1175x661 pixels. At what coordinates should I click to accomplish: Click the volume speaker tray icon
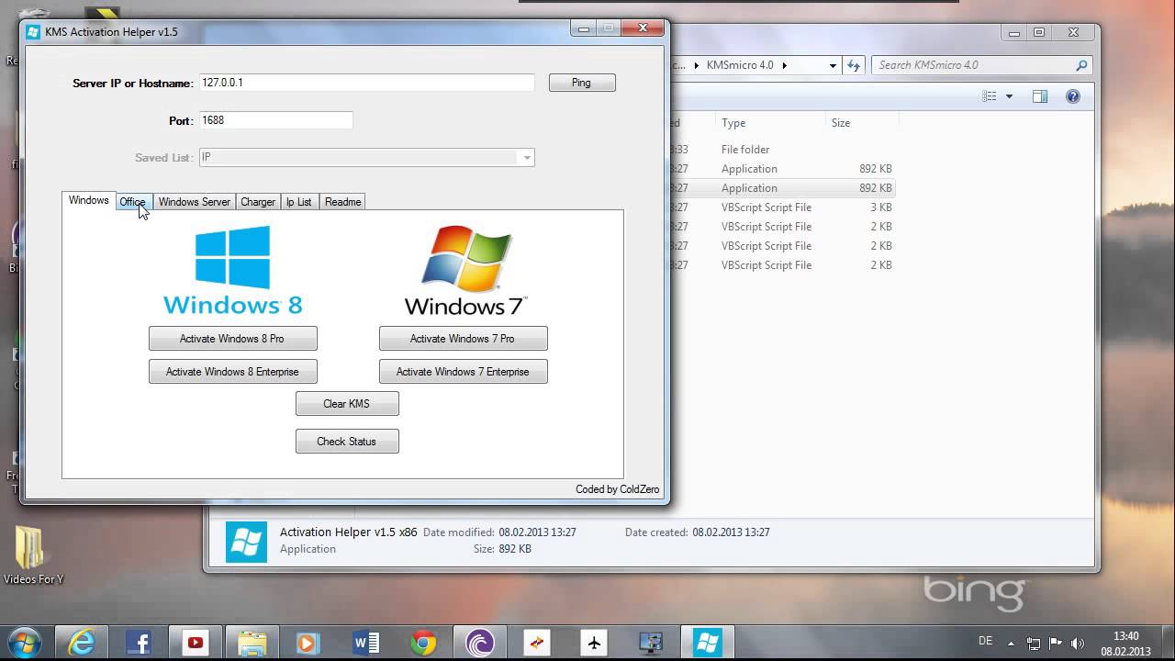pyautogui.click(x=1078, y=644)
